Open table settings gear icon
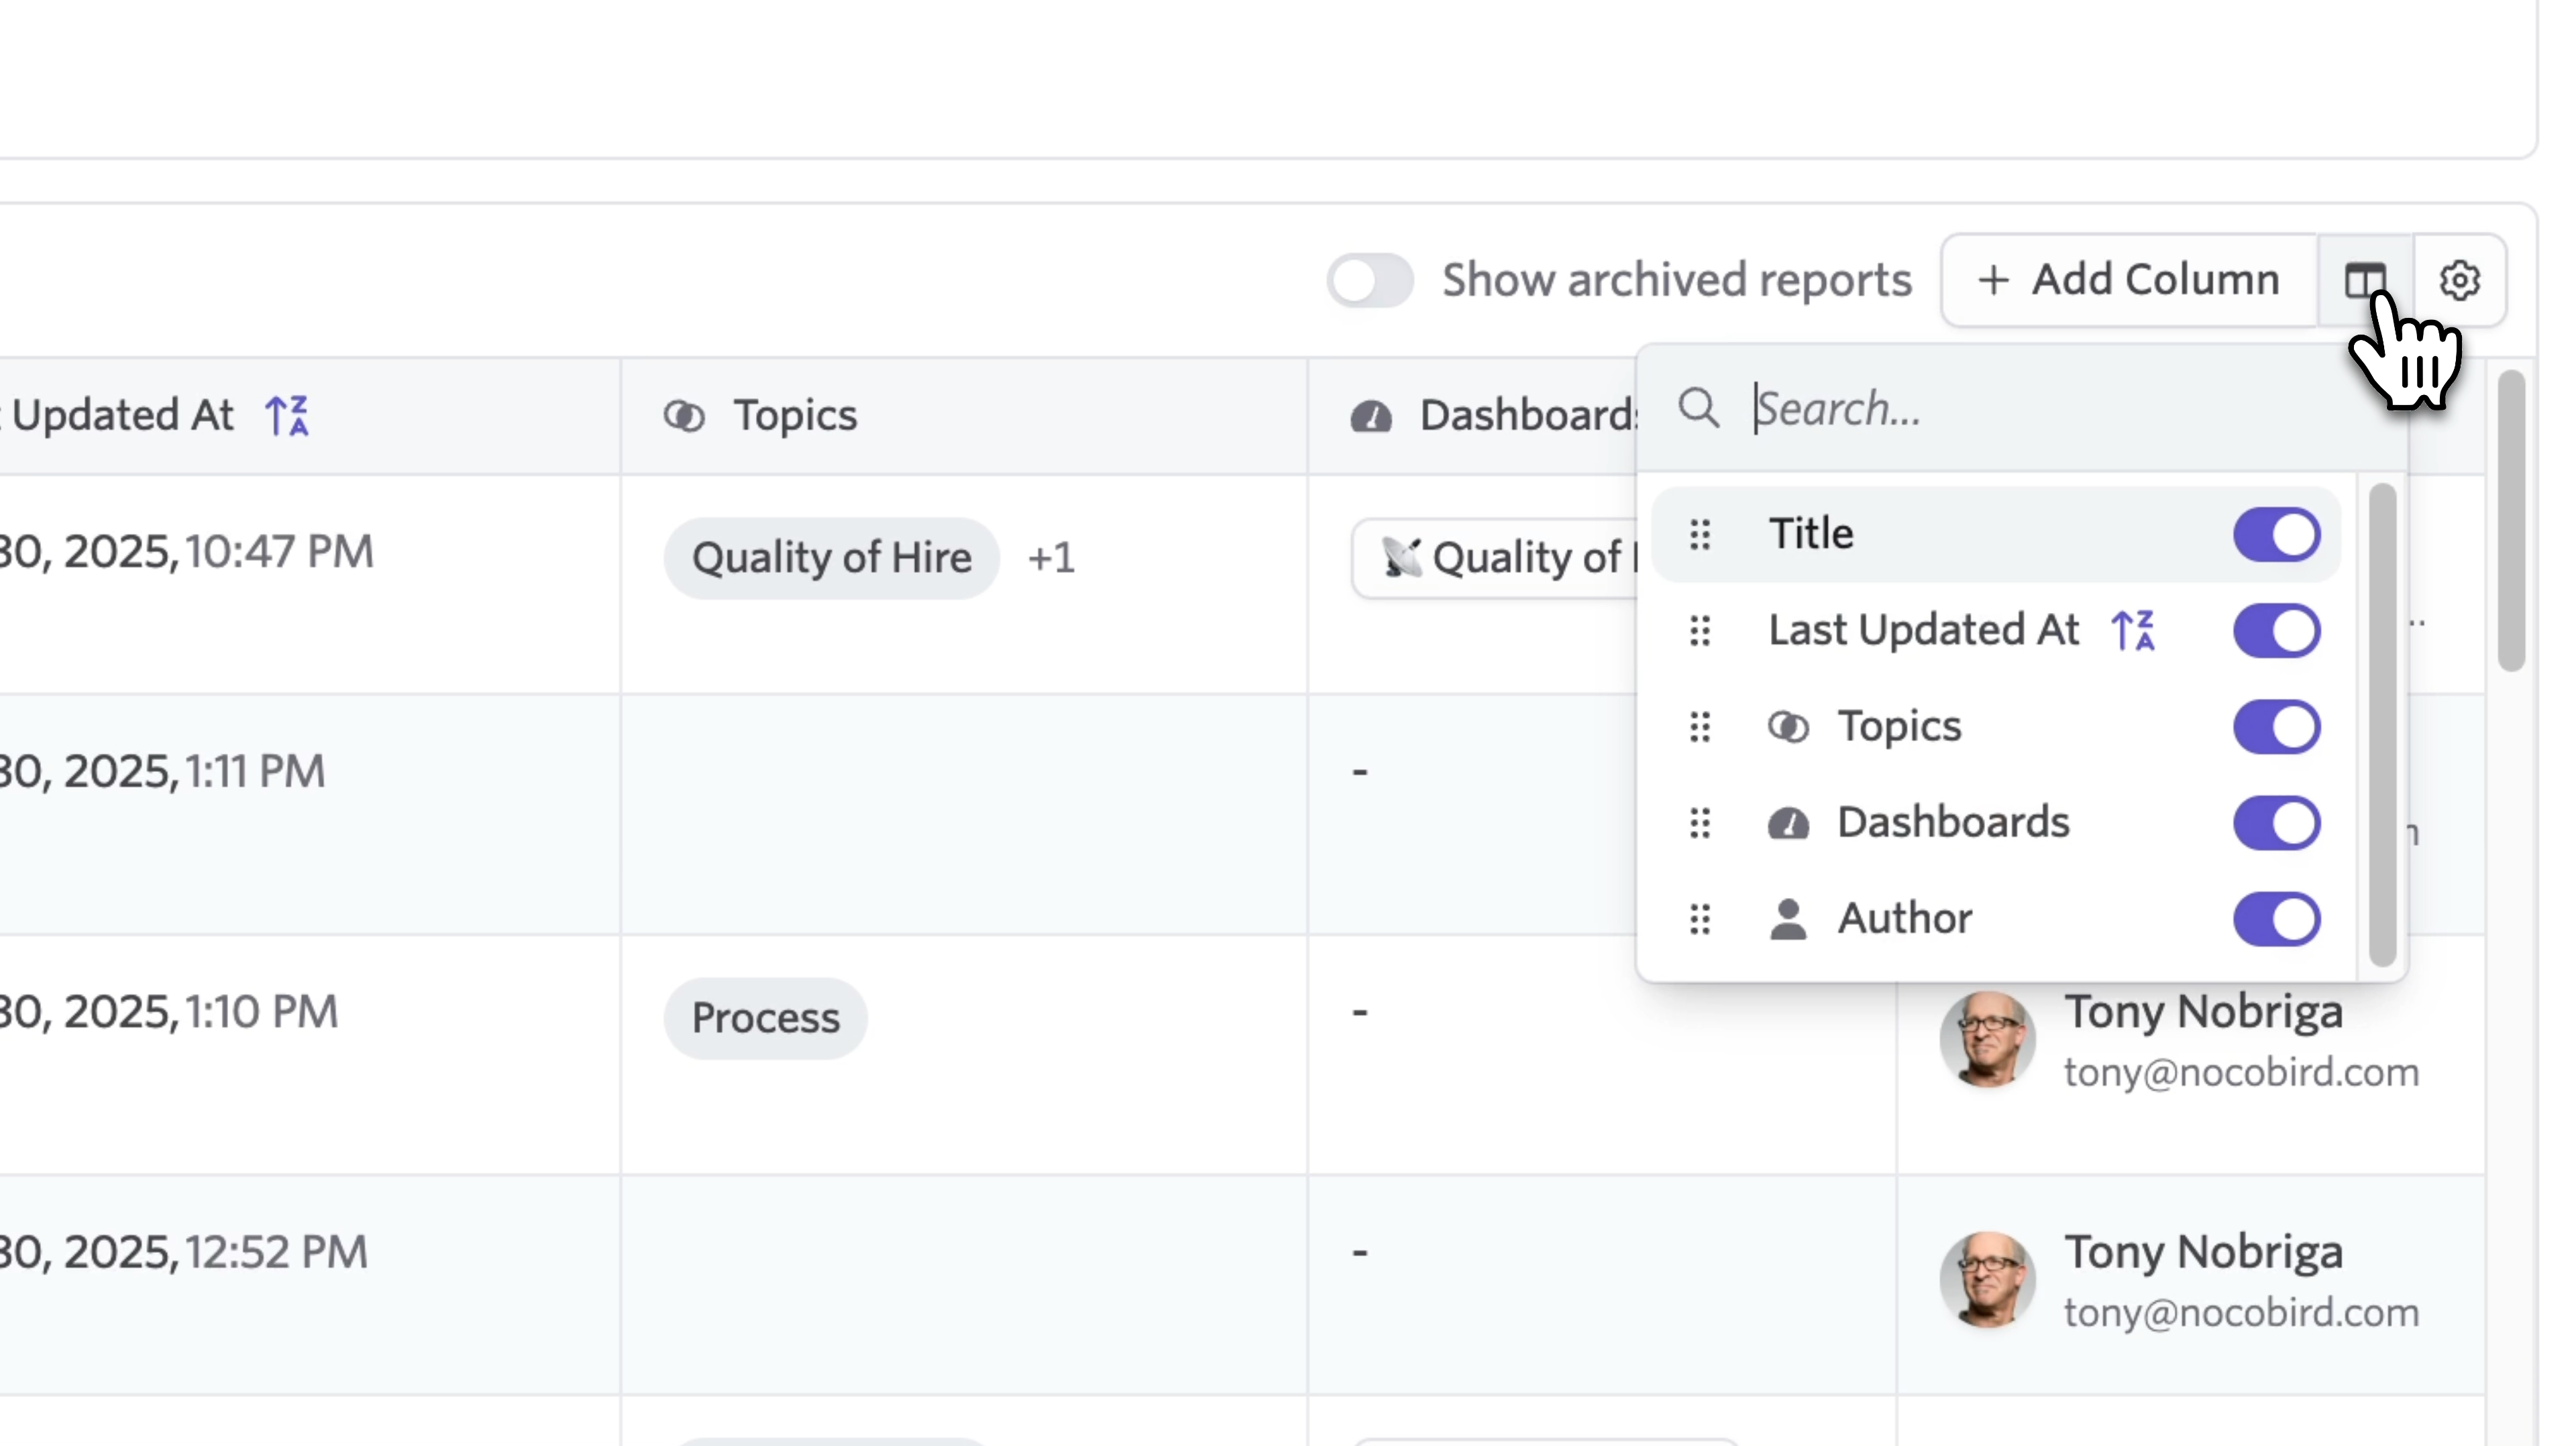 pyautogui.click(x=2459, y=280)
